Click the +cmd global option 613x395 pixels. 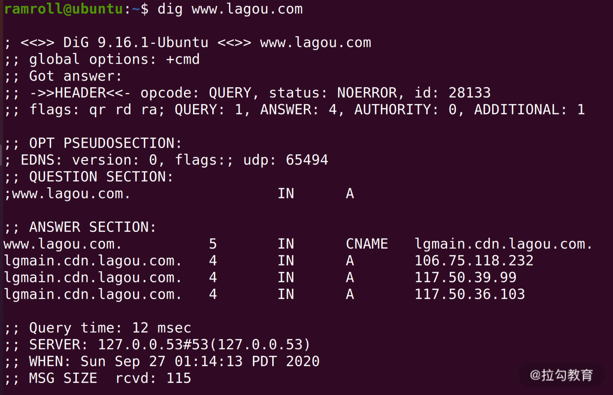tap(183, 60)
